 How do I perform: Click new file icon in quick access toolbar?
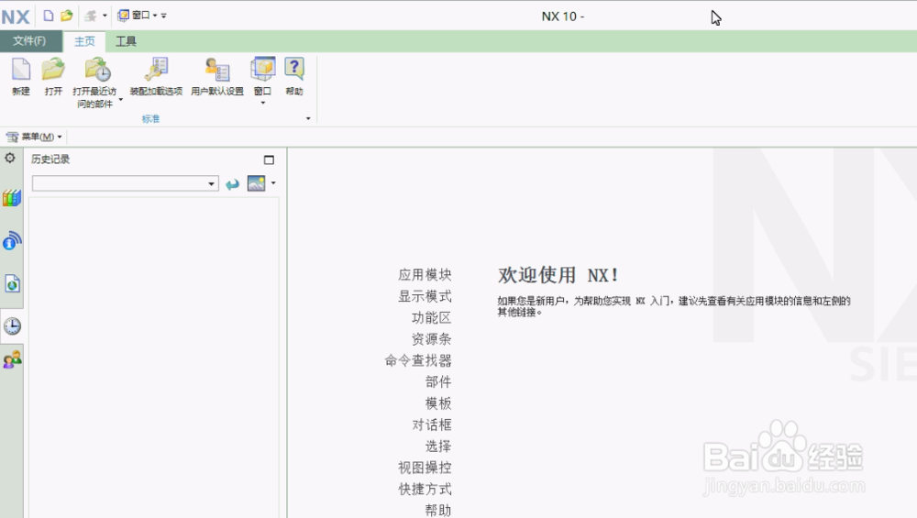click(49, 16)
